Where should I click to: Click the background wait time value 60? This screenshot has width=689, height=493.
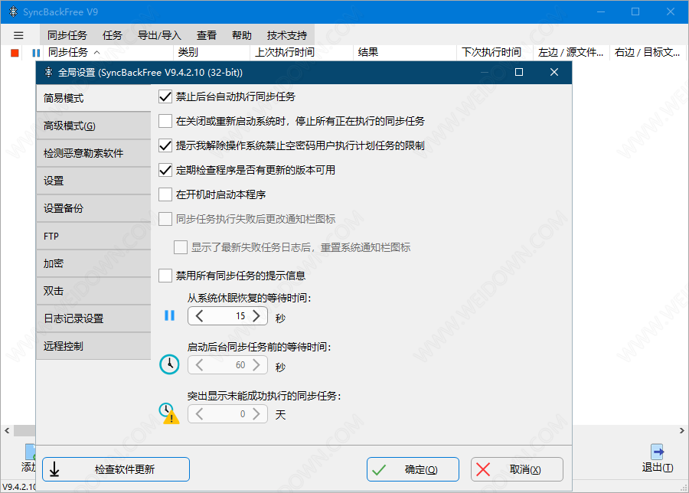pos(240,365)
